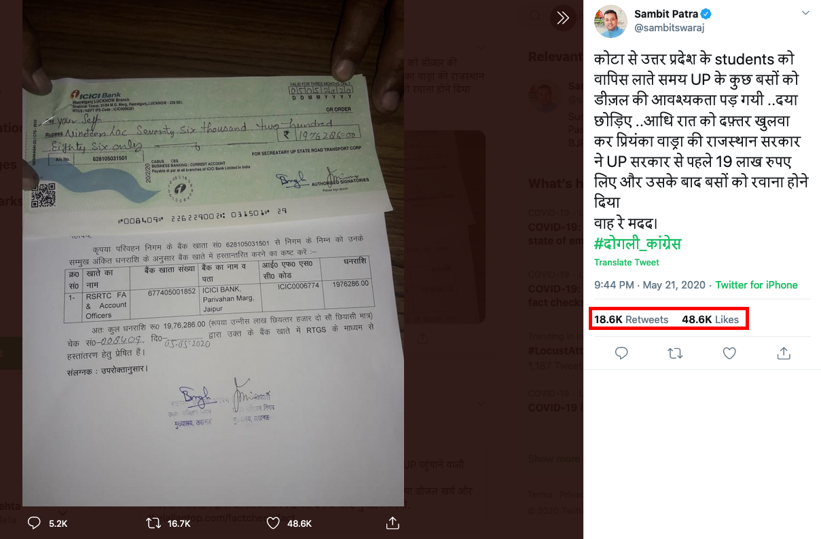
Task: Click the 16.7K retweet icon below photo
Action: 154,523
